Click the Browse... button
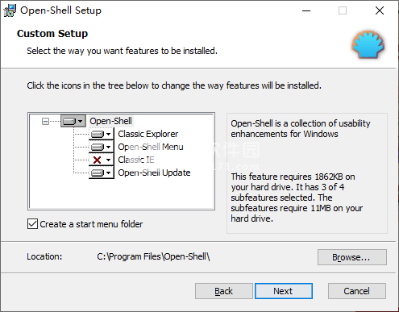The image size is (399, 312). click(x=352, y=257)
